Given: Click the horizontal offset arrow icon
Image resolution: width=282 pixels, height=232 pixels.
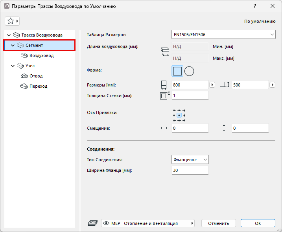Looking at the screenshot, I should coord(164,128).
